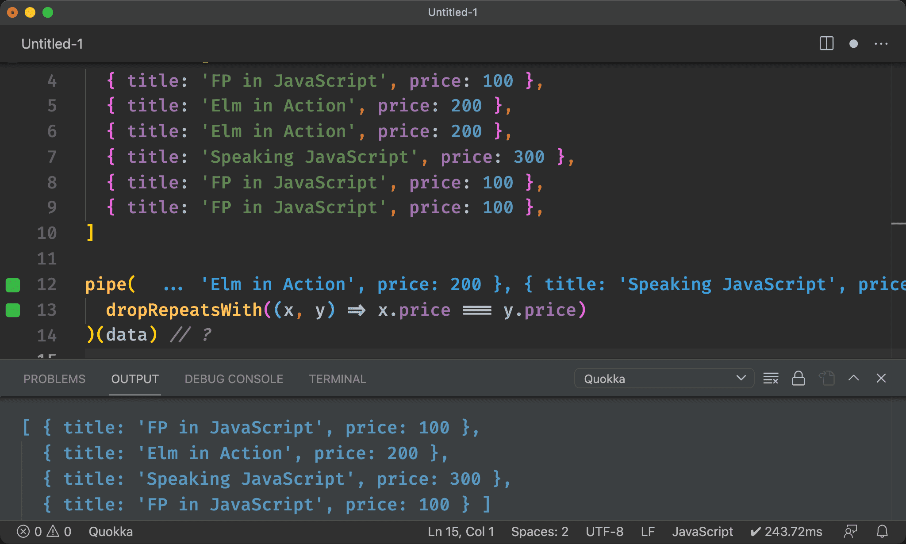Click 'FP in JavaScript' string on line 9
906x544 pixels.
(294, 207)
